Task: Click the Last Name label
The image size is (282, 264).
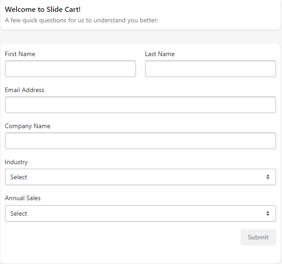Action: (x=160, y=54)
